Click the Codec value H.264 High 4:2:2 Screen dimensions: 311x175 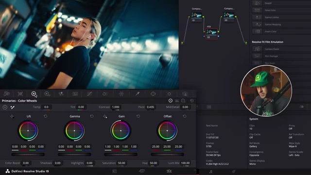(x=217, y=164)
